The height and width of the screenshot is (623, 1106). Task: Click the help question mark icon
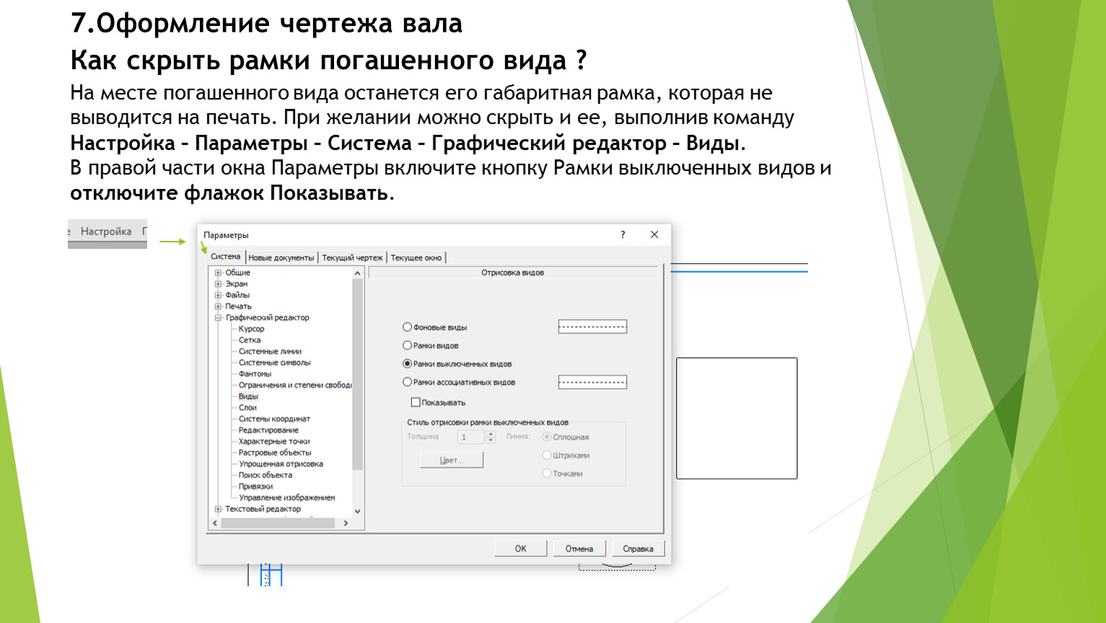[623, 235]
